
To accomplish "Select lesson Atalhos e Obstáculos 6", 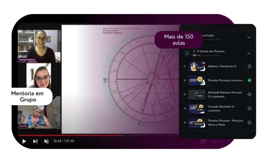I will [222, 66].
